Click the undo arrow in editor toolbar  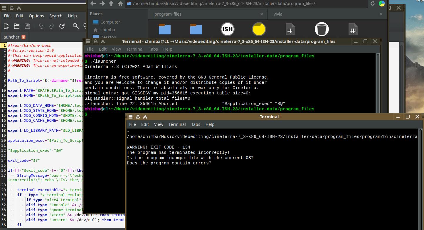(41, 26)
